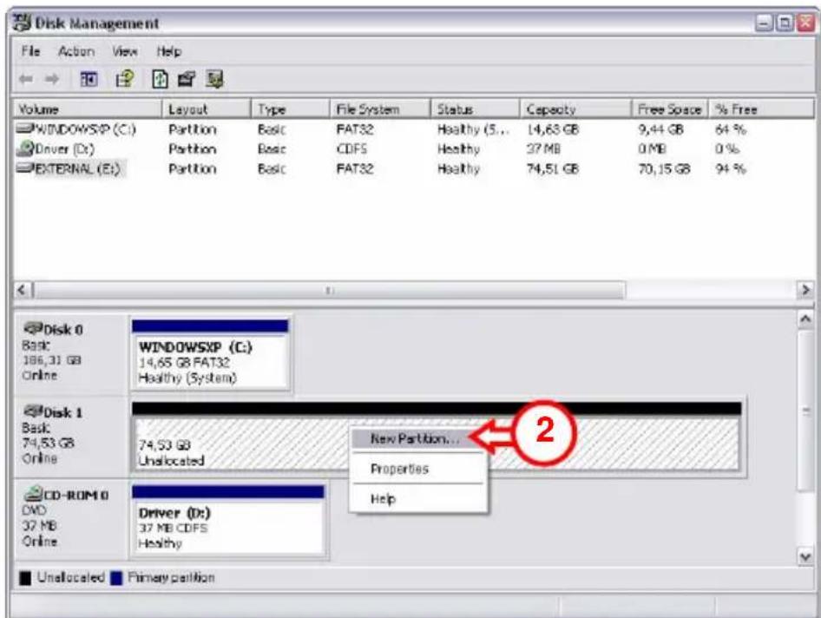Select the Driver (D:) disc volume icon
The image size is (821, 618).
click(x=25, y=145)
